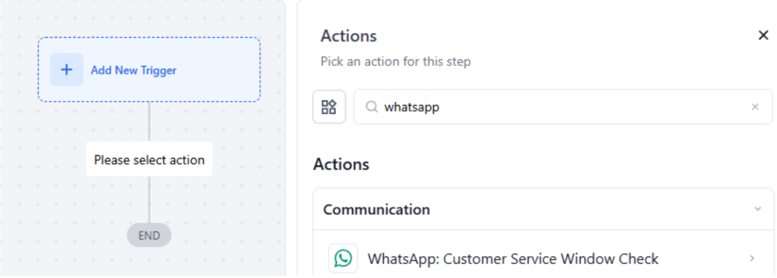Collapse the Communication section chevron

click(758, 209)
